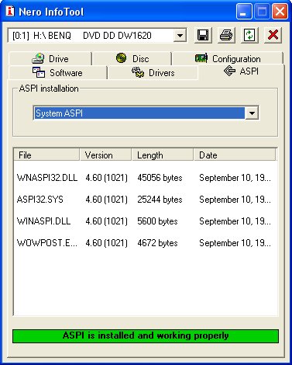Close the Nero InfoTool window
Viewport: 292px width, 365px height.
pyautogui.click(x=280, y=12)
